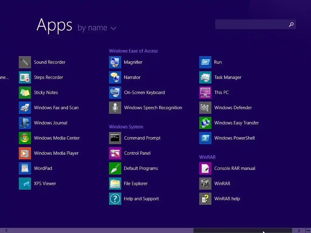The height and width of the screenshot is (233, 311).
Task: Launch Control Panel icon
Action: click(x=115, y=153)
